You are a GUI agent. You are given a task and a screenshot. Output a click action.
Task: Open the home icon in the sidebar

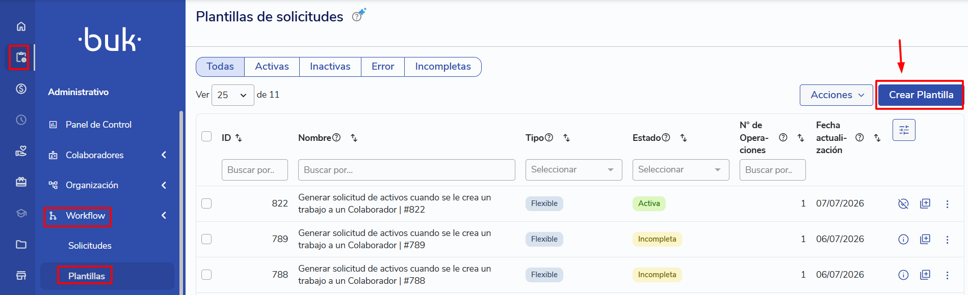(21, 26)
